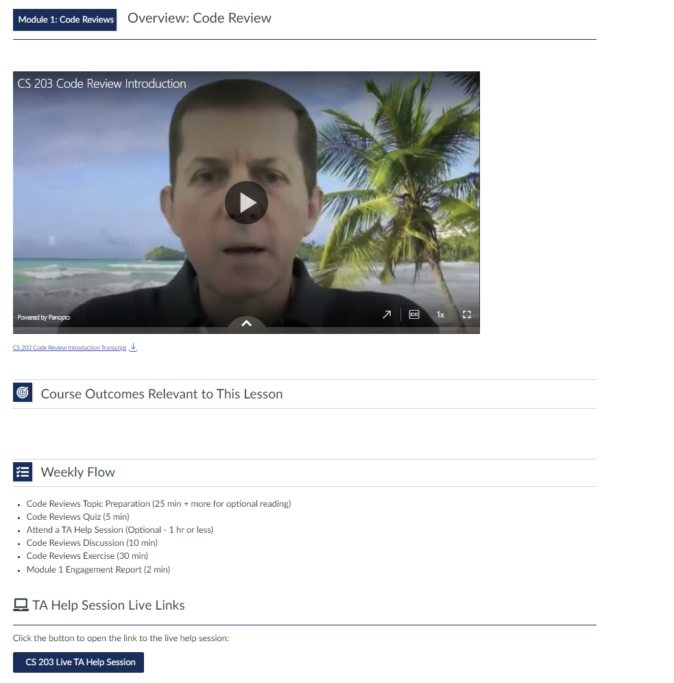Viewport: 674px width, 683px height.
Task: Change playback speed from 1x
Action: [x=440, y=315]
